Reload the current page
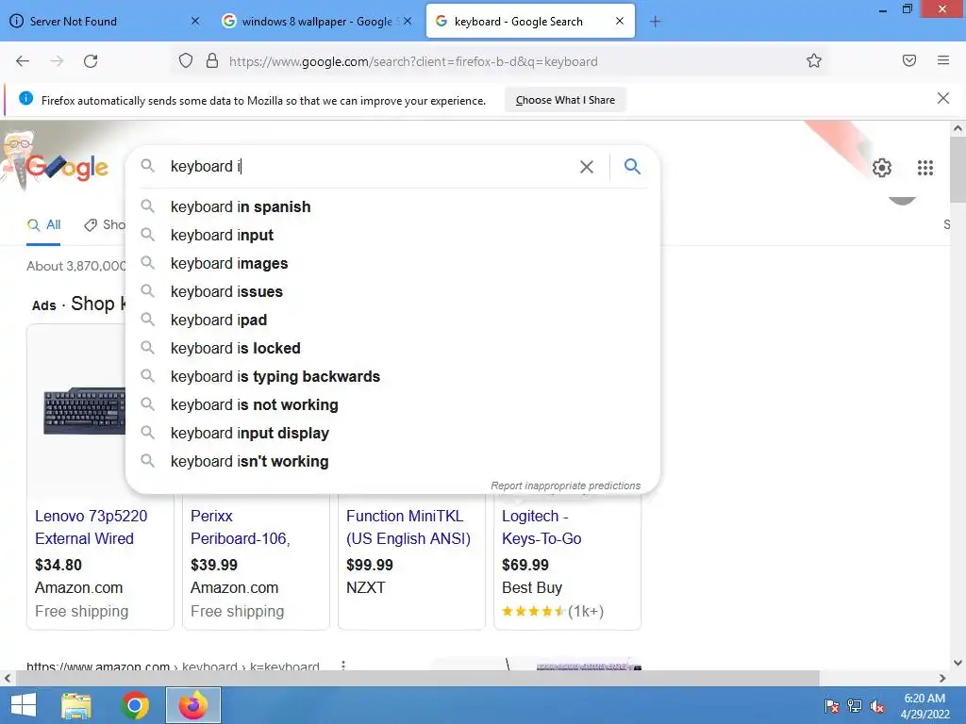The height and width of the screenshot is (724, 966). click(x=91, y=61)
